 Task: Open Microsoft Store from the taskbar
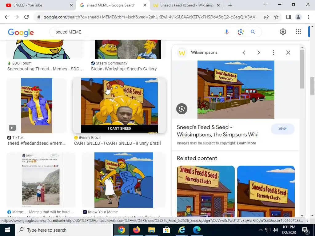(166, 230)
